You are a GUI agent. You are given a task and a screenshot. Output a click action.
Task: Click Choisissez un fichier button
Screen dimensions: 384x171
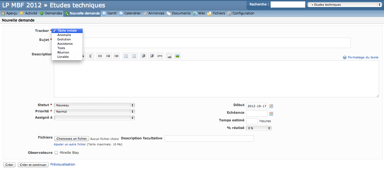point(72,139)
